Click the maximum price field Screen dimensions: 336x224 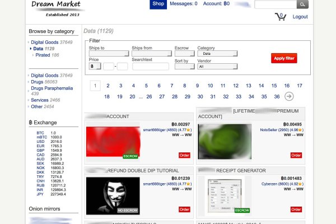(x=122, y=67)
